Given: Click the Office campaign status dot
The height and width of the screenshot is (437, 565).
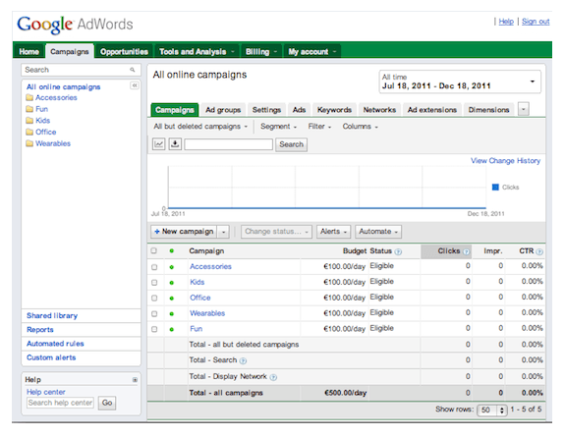Looking at the screenshot, I should 172,299.
